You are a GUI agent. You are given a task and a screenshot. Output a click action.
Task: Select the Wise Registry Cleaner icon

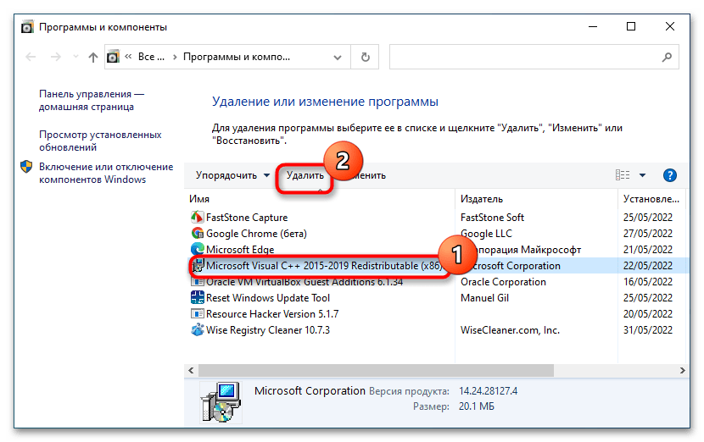198,330
